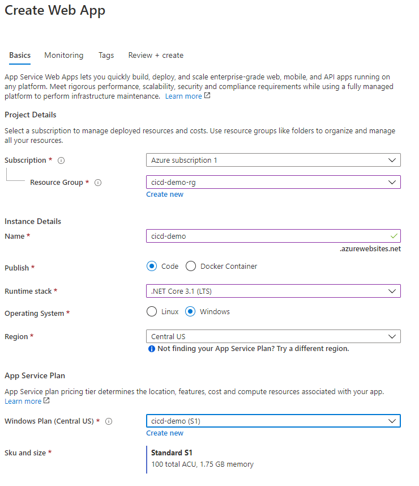Expand the Region dropdown
The image size is (419, 486).
tap(273, 336)
